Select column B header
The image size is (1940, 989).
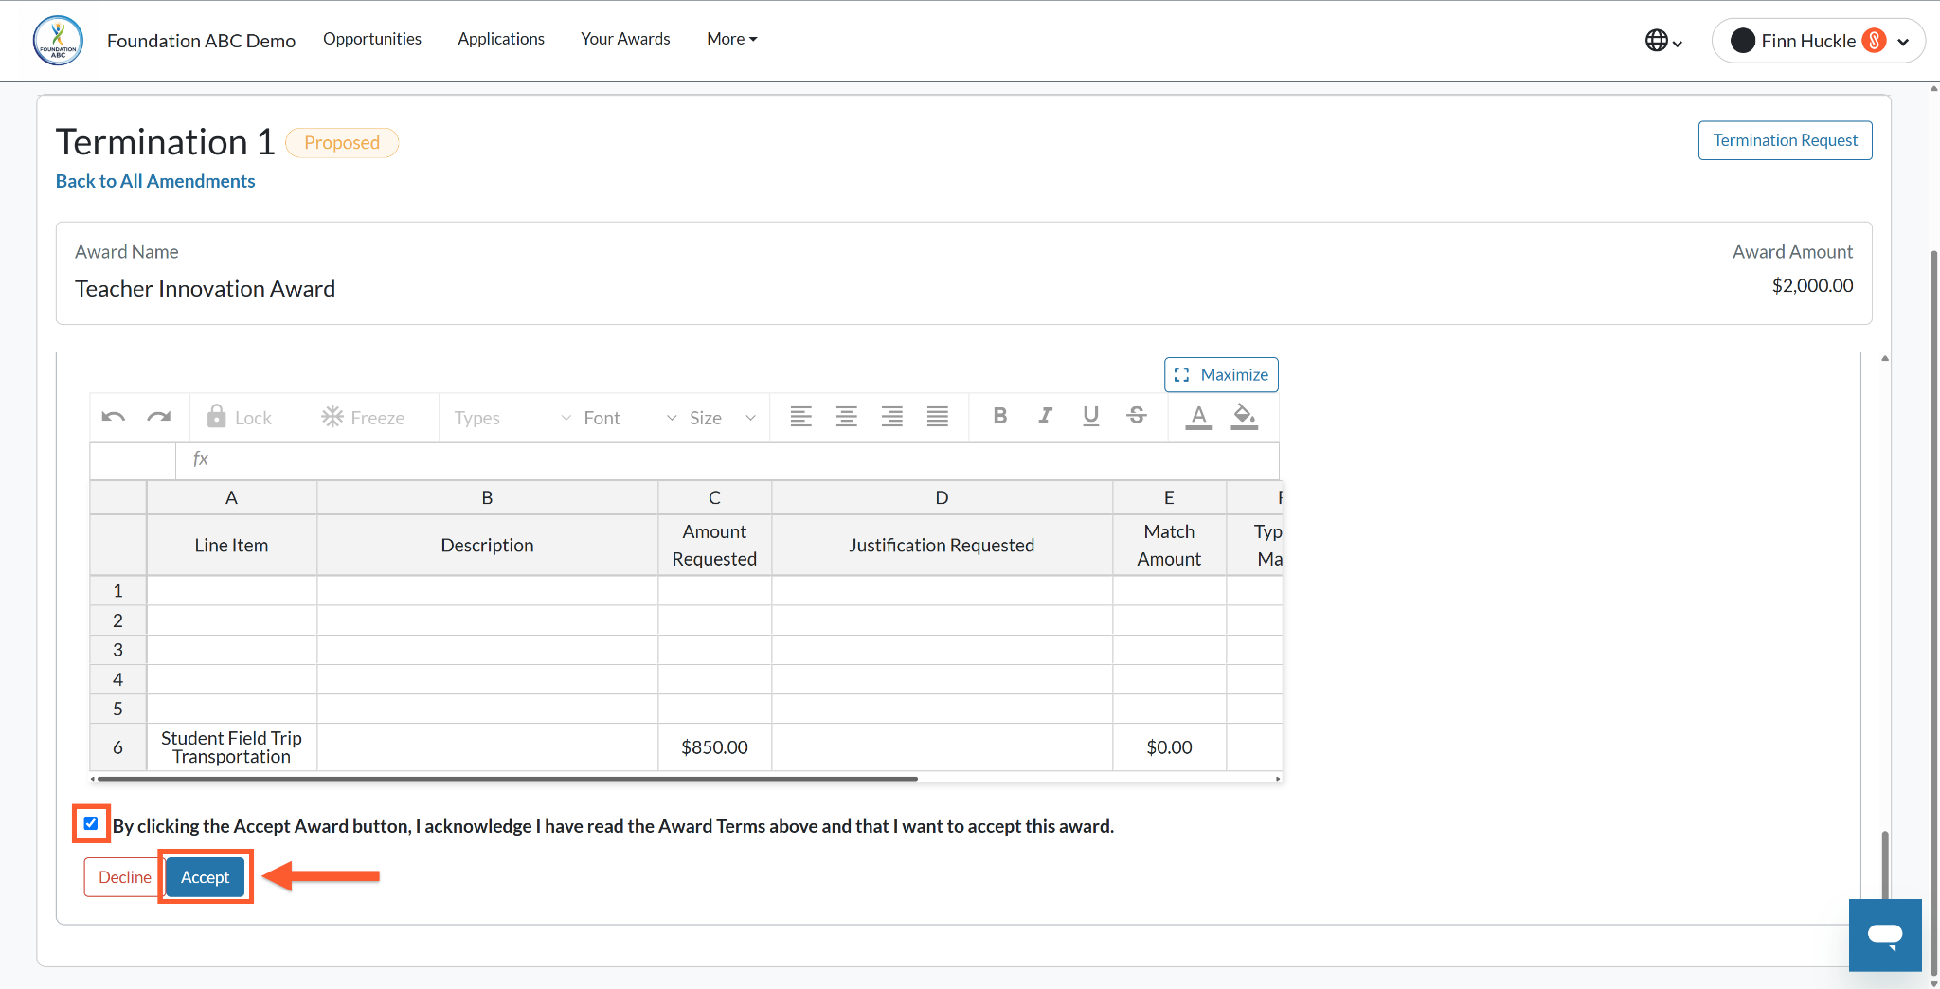tap(487, 497)
